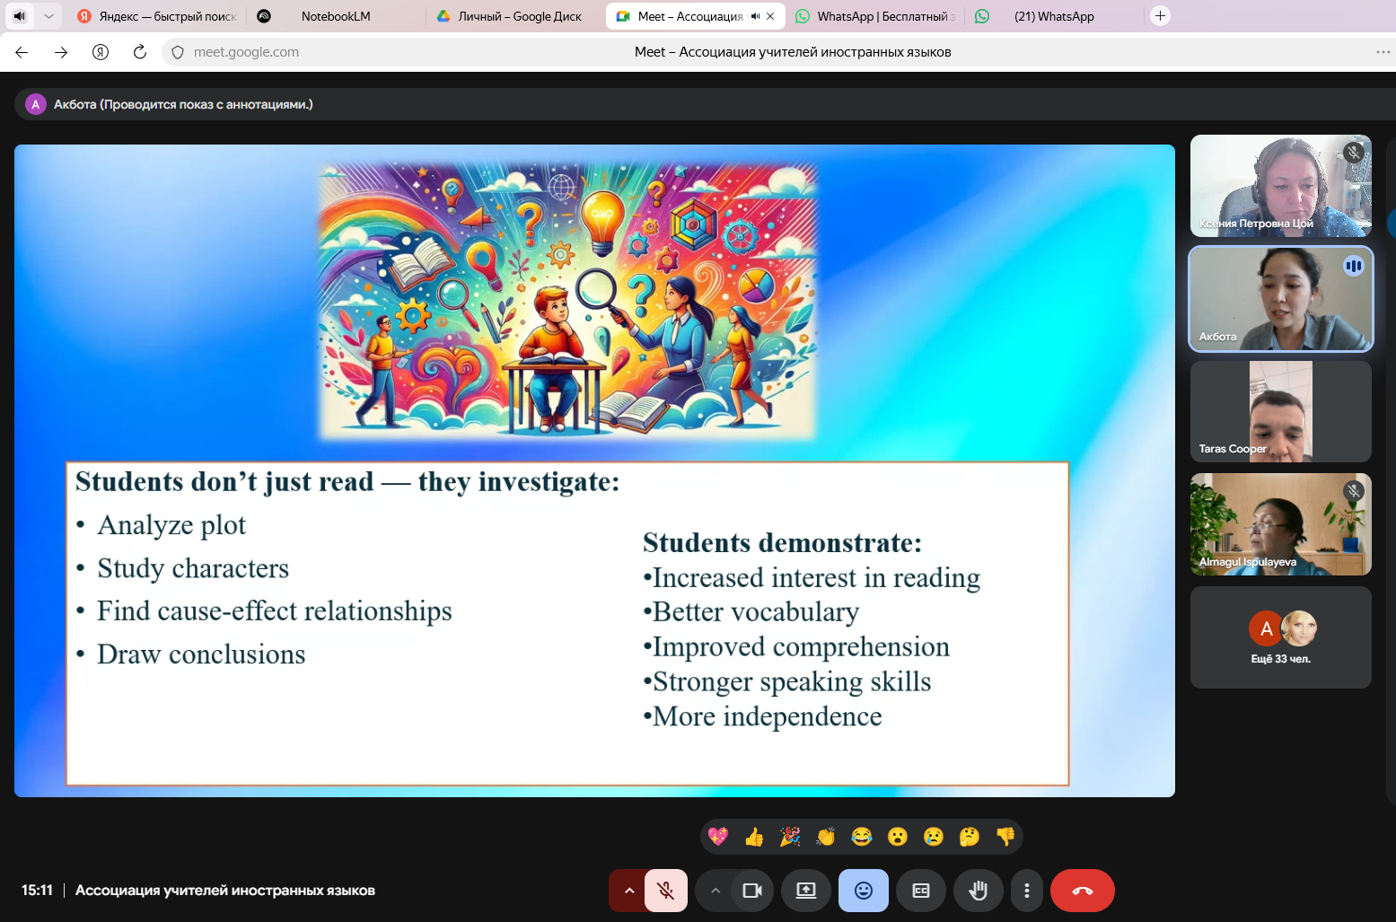Expand the microphone audio settings arrow
Image resolution: width=1396 pixels, height=922 pixels.
[628, 891]
